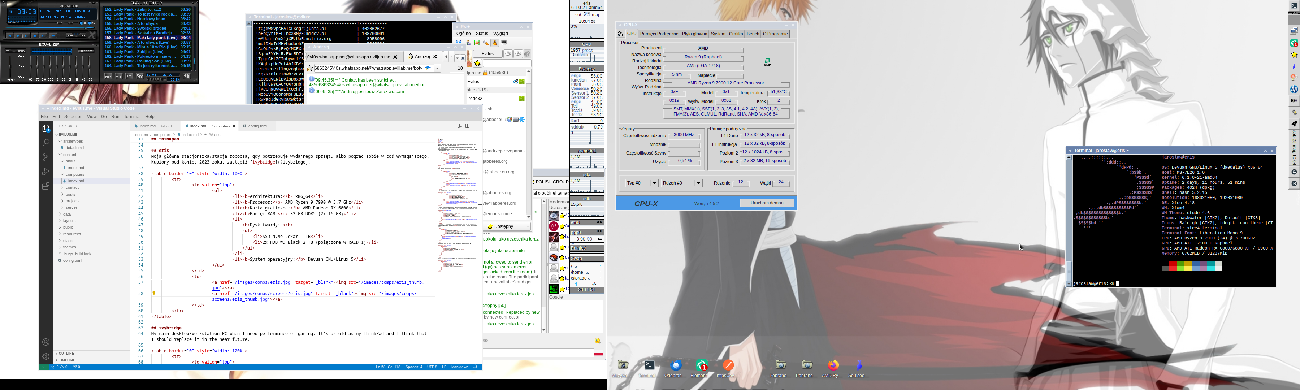Image resolution: width=1300 pixels, height=390 pixels.
Task: Open VS Code Extensions icon
Action: point(46,186)
